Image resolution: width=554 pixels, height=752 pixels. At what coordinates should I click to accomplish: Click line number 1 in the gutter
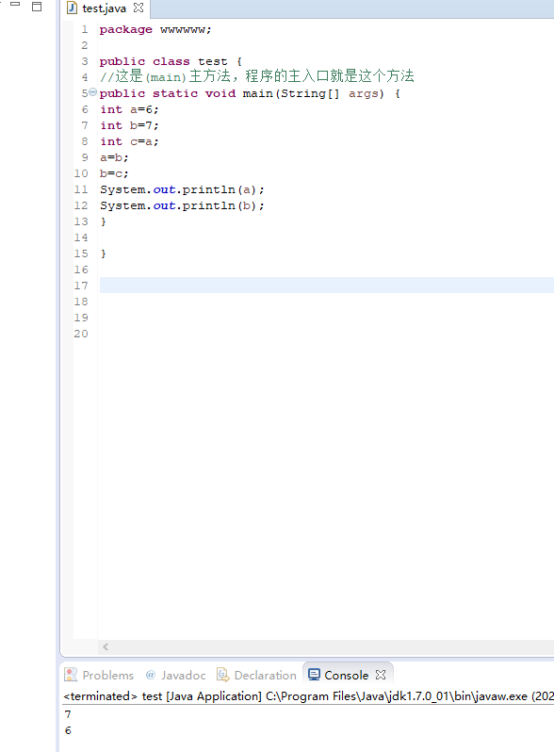[x=85, y=30]
